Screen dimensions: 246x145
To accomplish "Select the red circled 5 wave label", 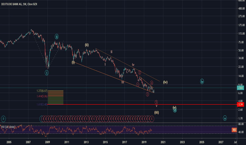I will 156,102.
